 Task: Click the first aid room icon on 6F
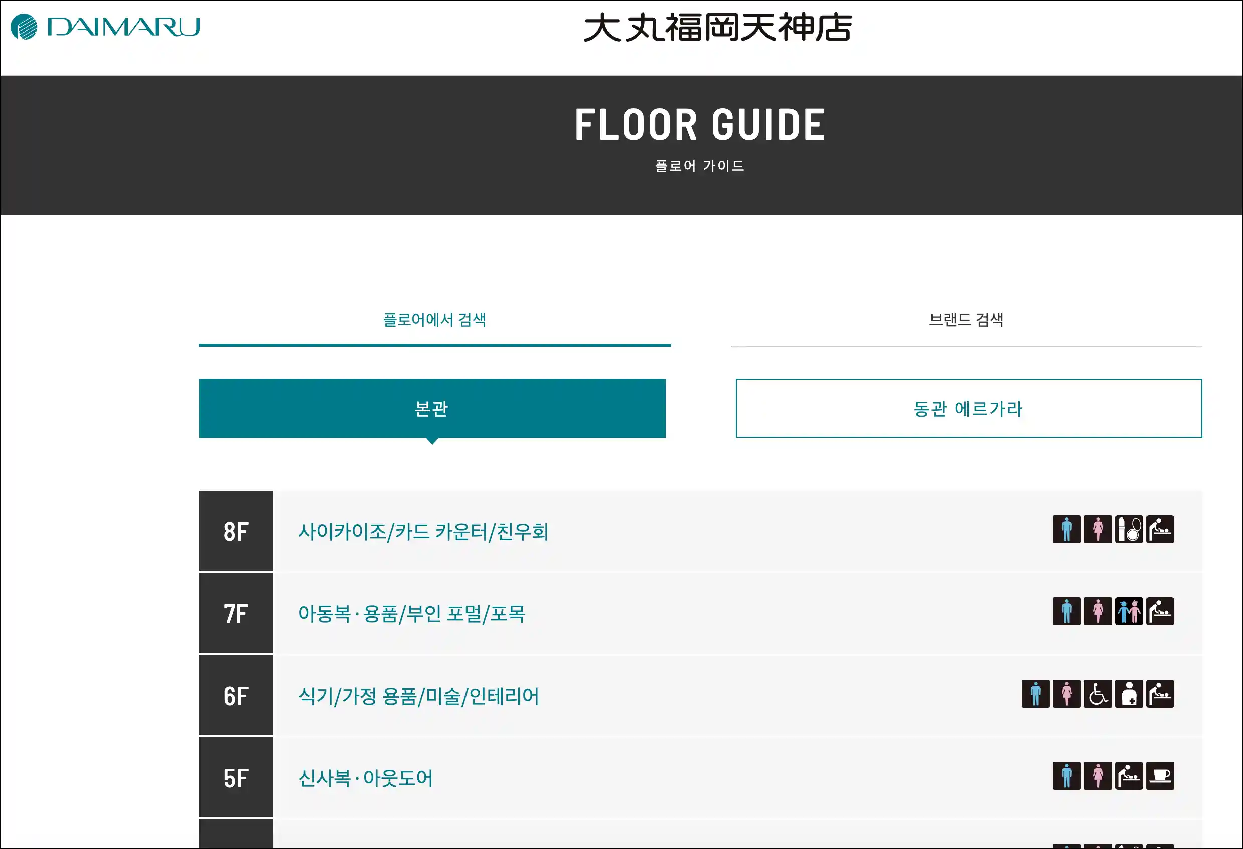pos(1129,694)
